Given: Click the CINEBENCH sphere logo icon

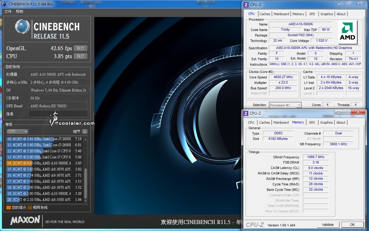Looking at the screenshot, I should point(22,27).
